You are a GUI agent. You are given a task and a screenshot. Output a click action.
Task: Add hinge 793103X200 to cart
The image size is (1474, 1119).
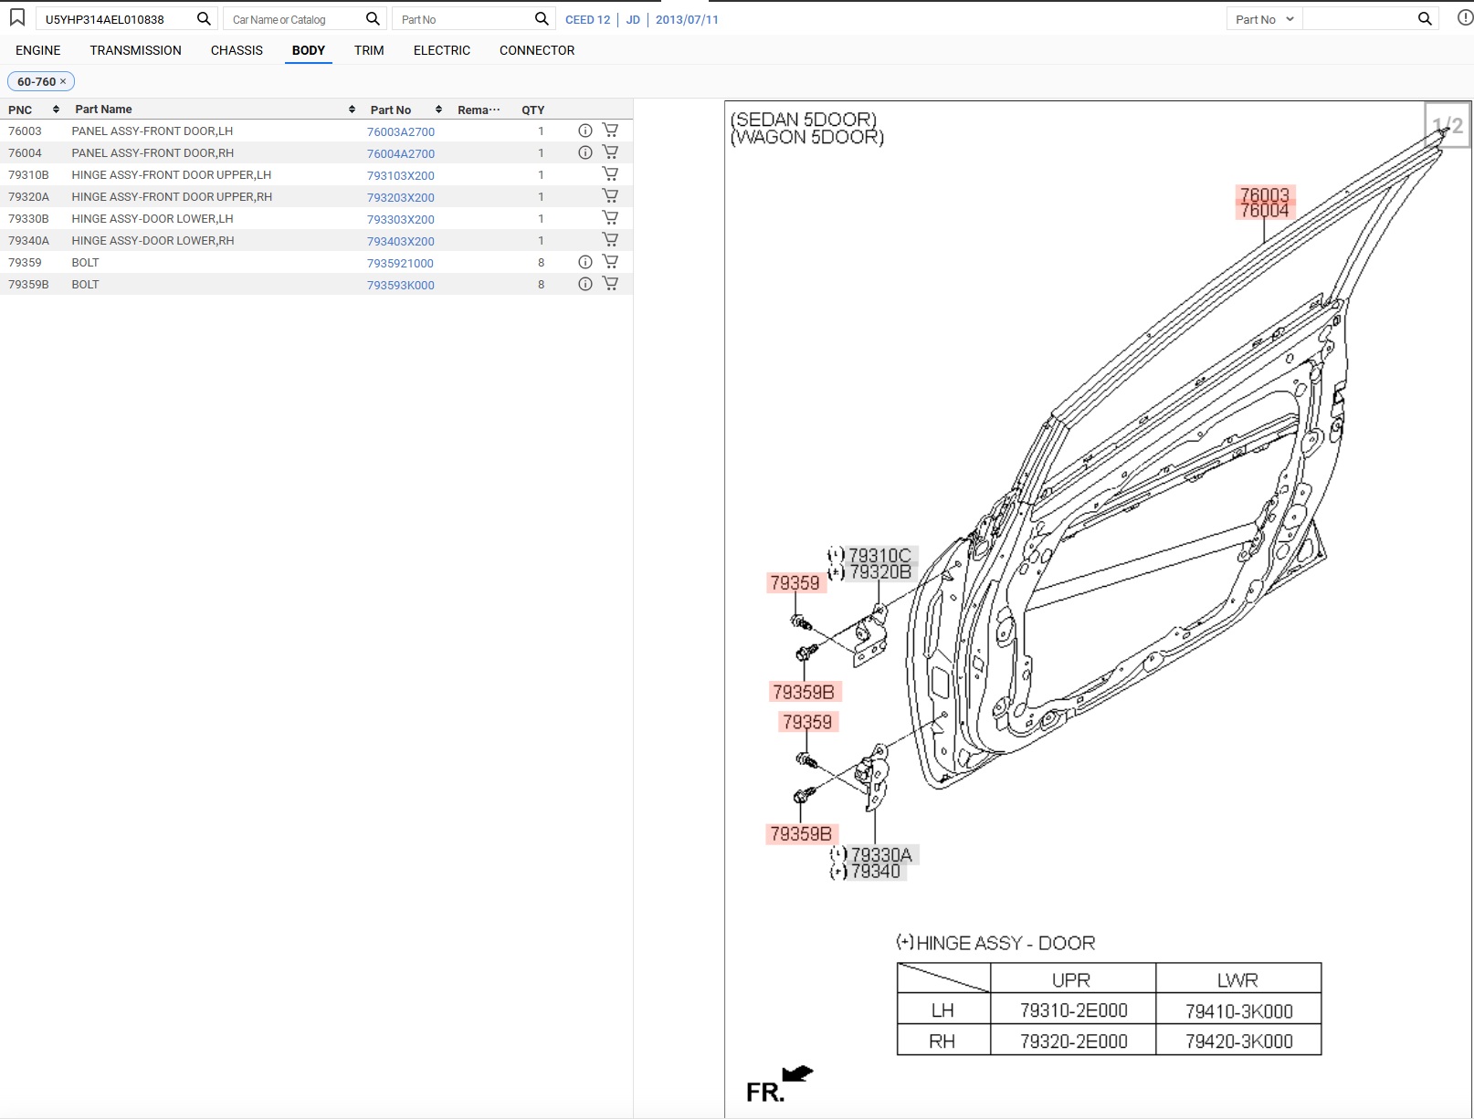(x=610, y=174)
